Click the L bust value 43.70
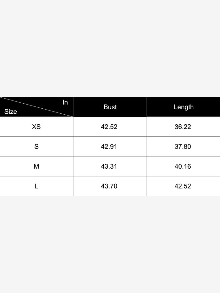 coord(109,186)
